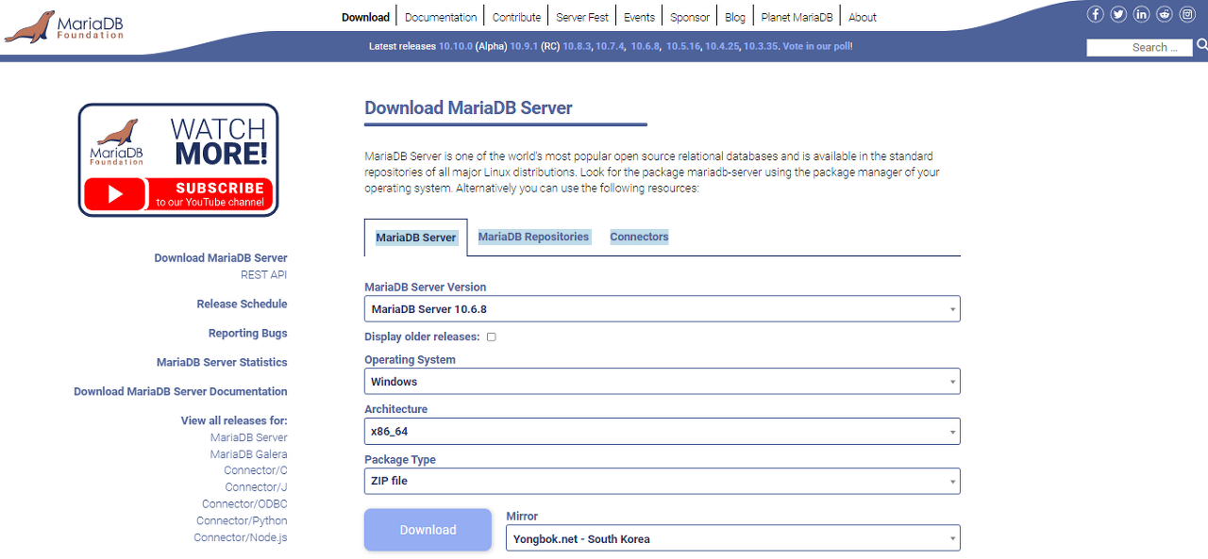
Task: Open the 10.10.0 Alpha release link
Action: [456, 46]
